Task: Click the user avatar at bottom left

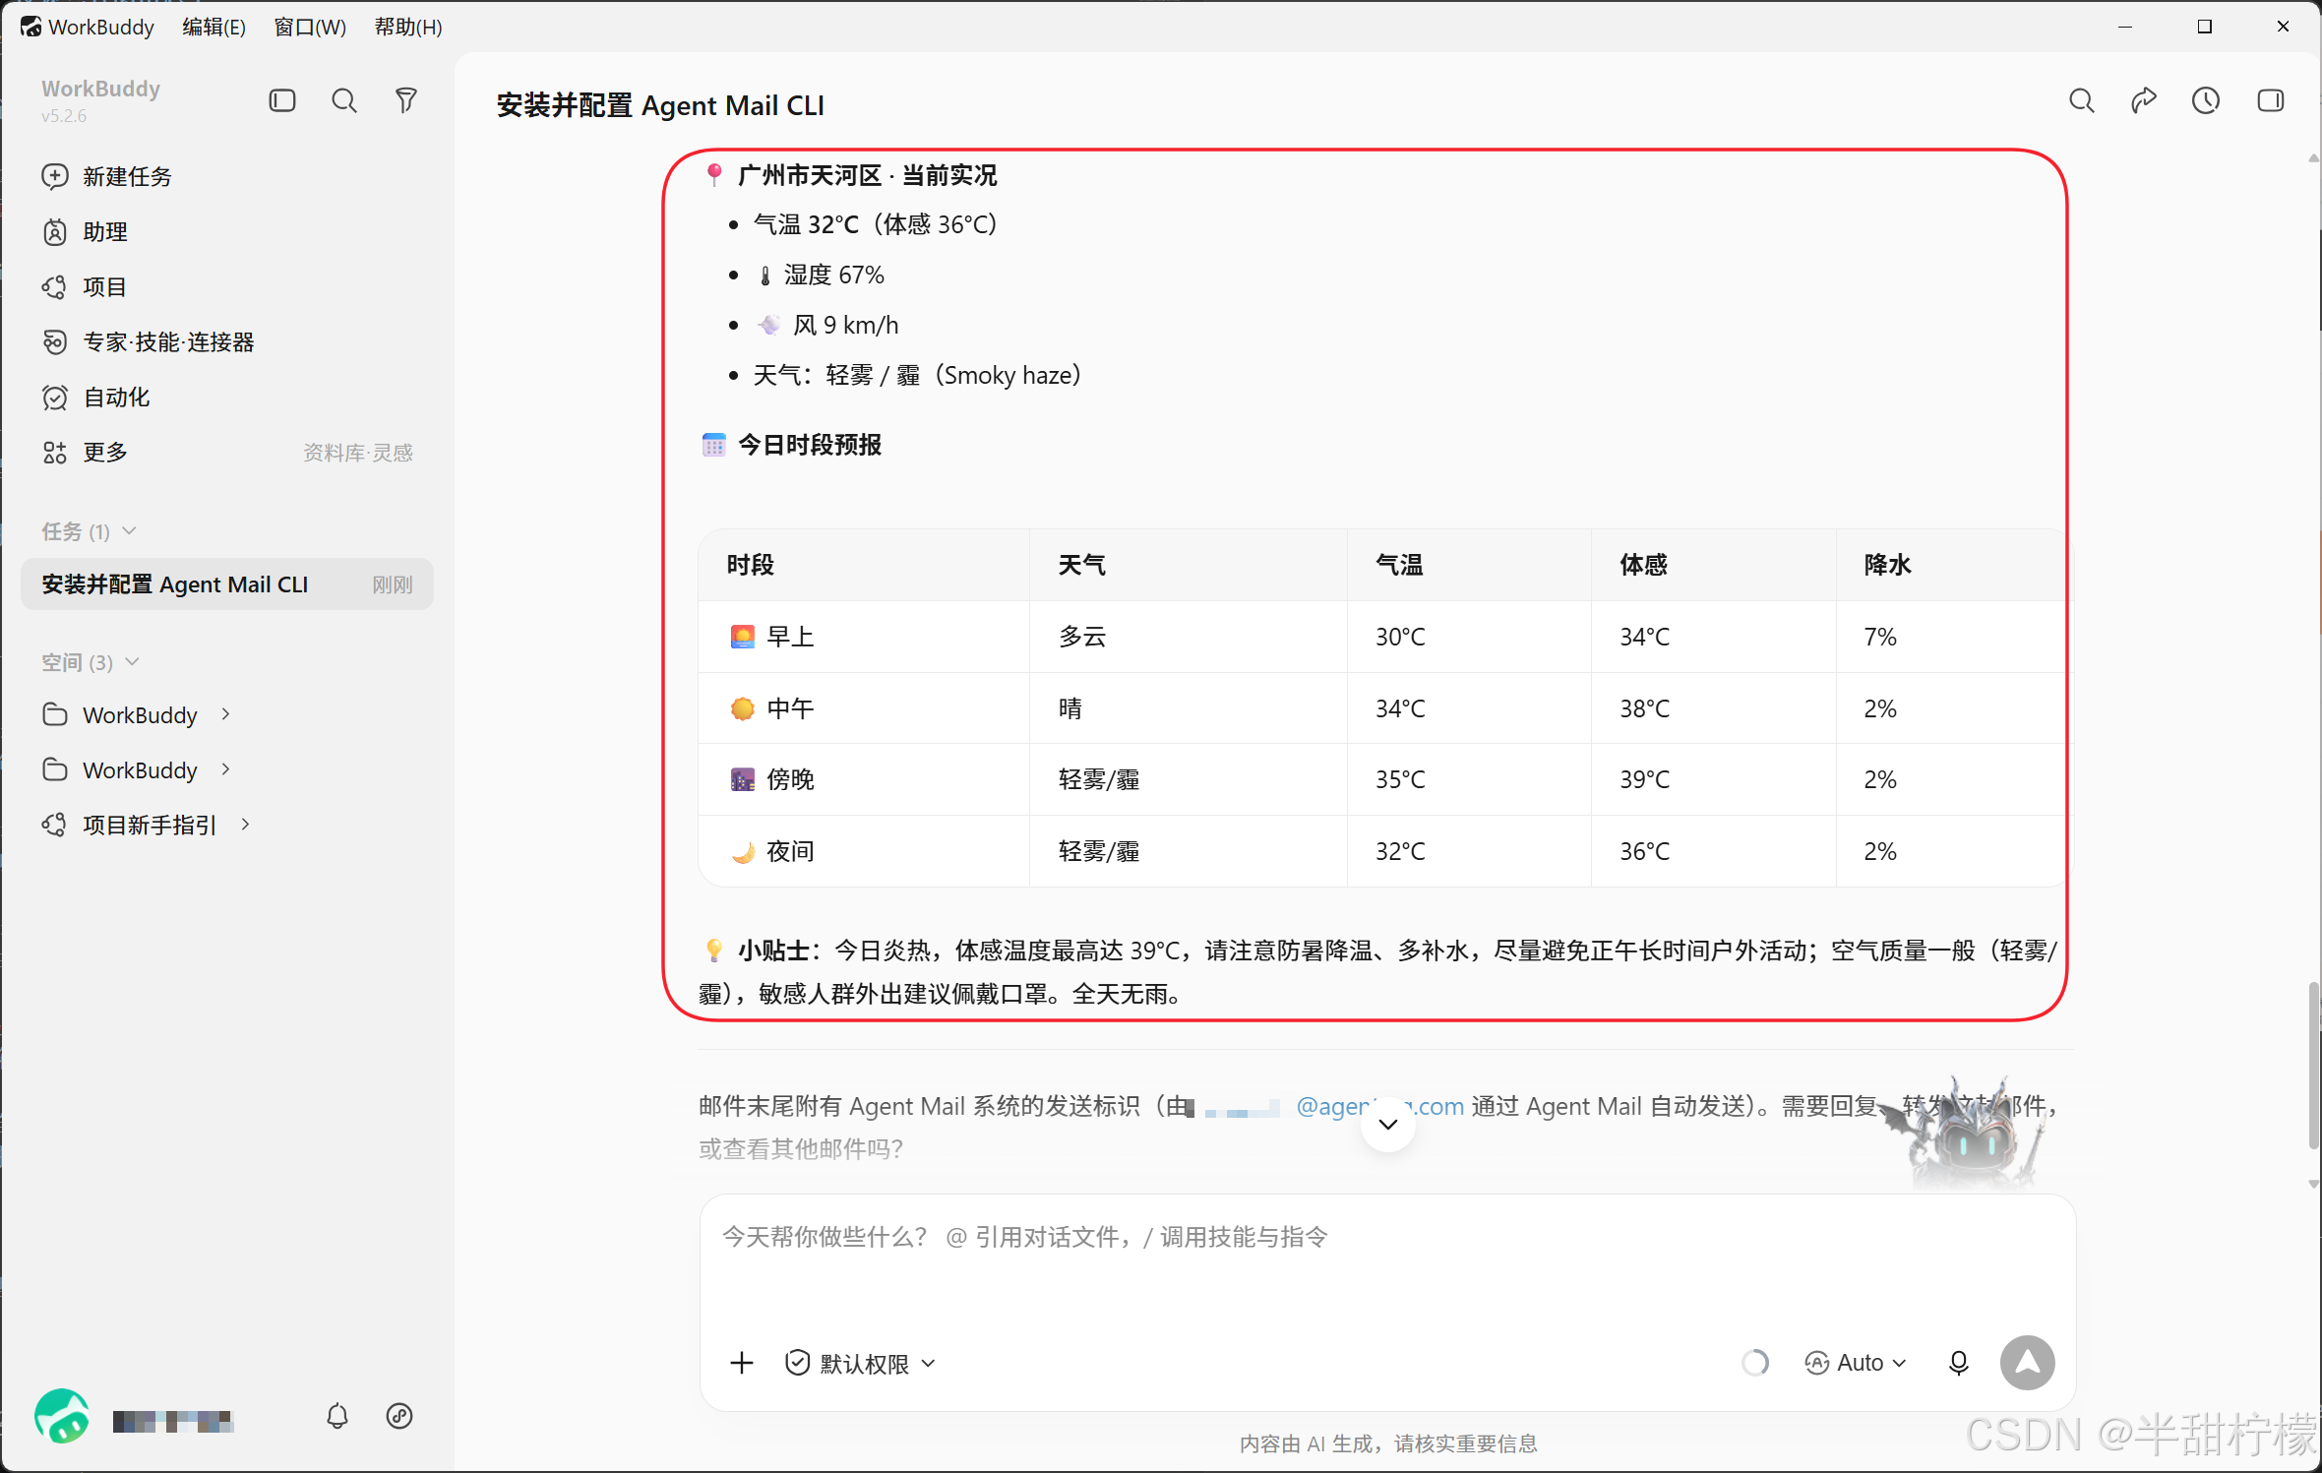Action: [x=62, y=1416]
